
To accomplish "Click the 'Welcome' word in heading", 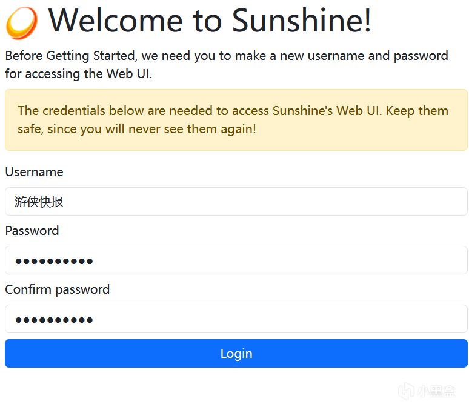I will (115, 21).
